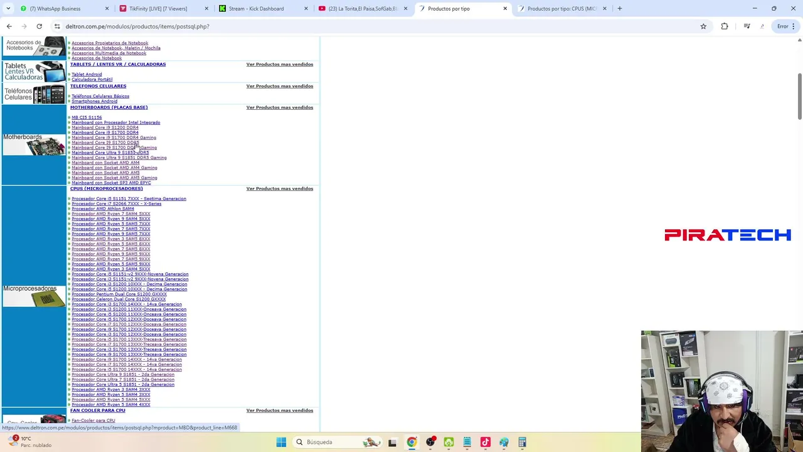This screenshot has width=803, height=452.
Task: Open the browser extensions puzzle icon
Action: 725,26
